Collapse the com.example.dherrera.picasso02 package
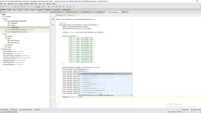This screenshot has height=113, width=201. 4,21
